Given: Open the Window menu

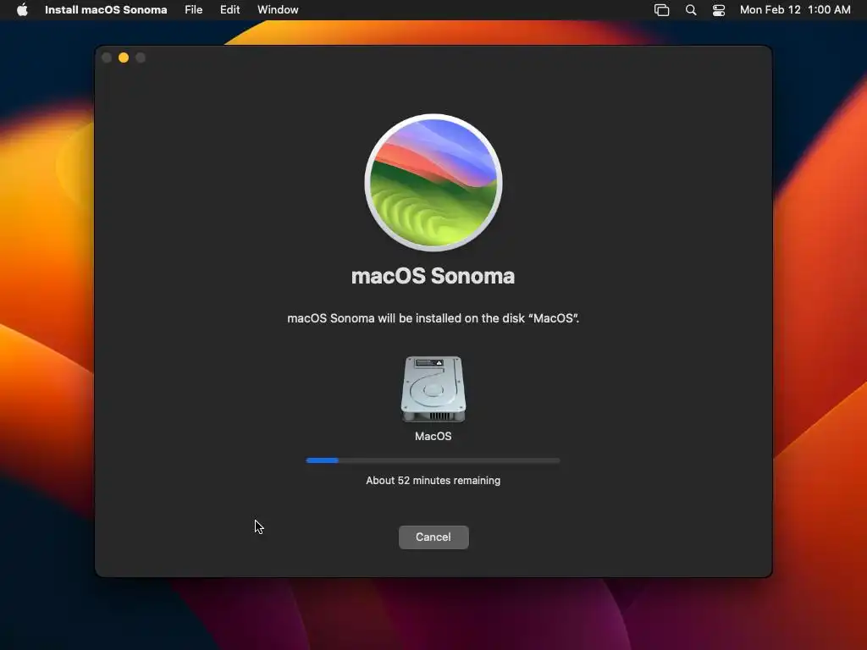Looking at the screenshot, I should (x=278, y=10).
